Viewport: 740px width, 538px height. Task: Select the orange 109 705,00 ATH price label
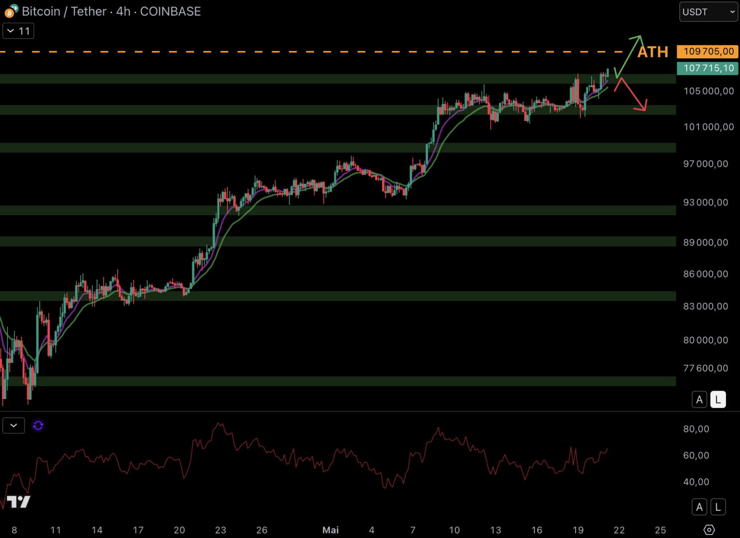708,51
